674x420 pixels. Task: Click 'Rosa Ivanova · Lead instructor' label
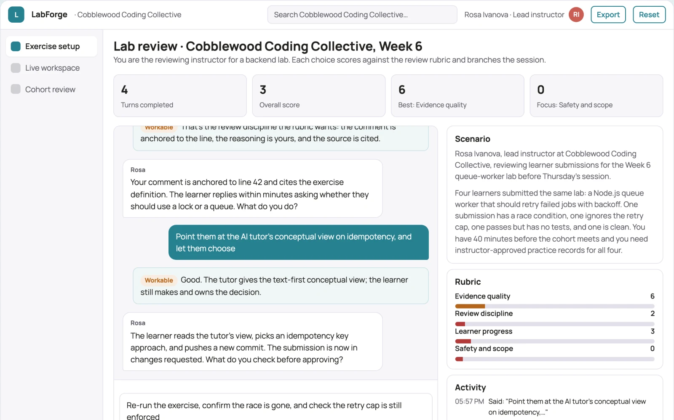pos(514,15)
